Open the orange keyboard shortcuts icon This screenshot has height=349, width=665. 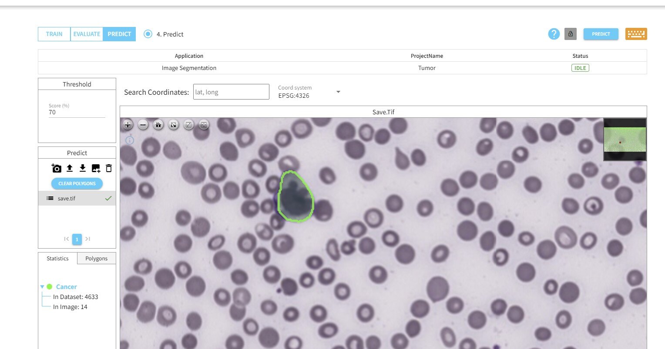[636, 34]
